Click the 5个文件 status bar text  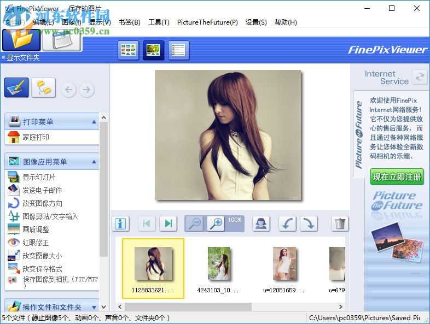pyautogui.click(x=85, y=317)
